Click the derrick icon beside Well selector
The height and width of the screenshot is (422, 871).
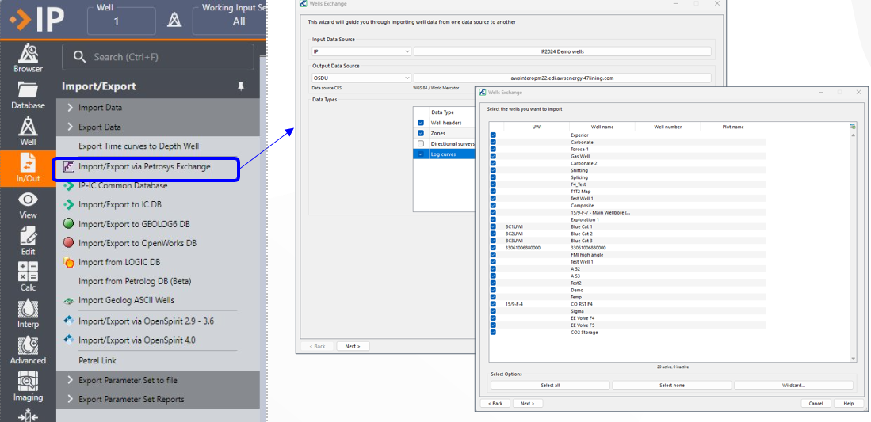point(174,21)
